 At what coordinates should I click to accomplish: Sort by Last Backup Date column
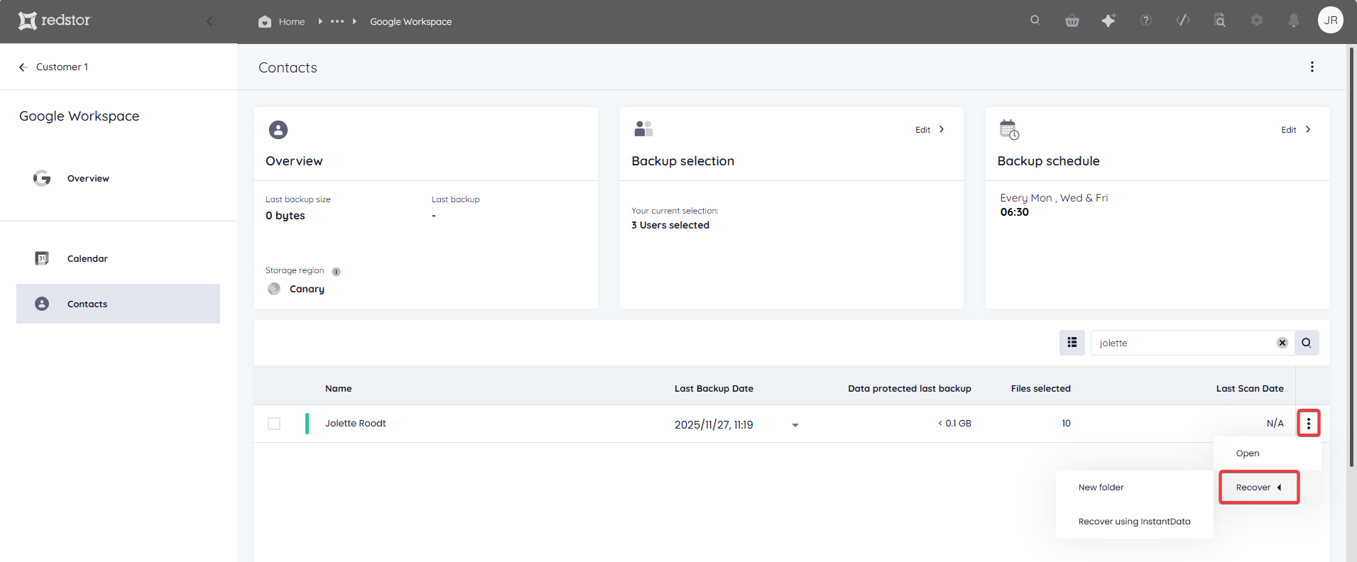tap(714, 388)
